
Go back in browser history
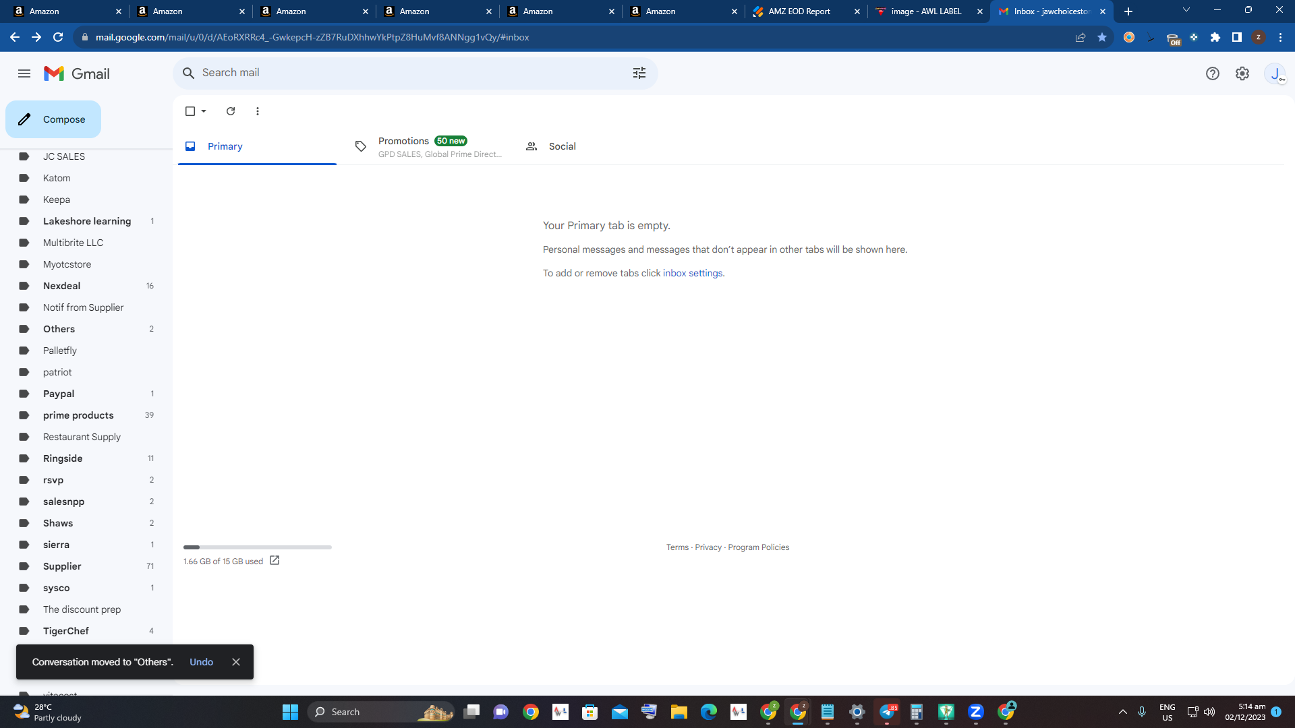(15, 37)
